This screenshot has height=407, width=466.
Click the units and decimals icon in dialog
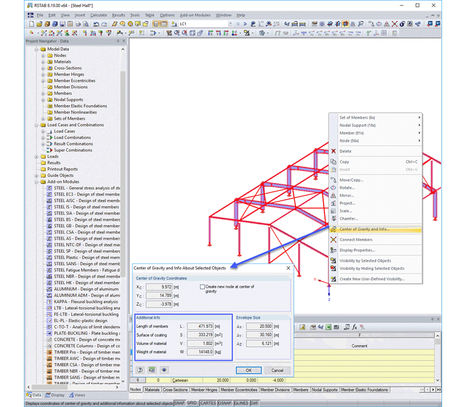(x=152, y=370)
